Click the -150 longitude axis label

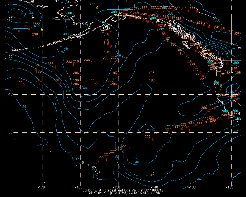(118, 187)
